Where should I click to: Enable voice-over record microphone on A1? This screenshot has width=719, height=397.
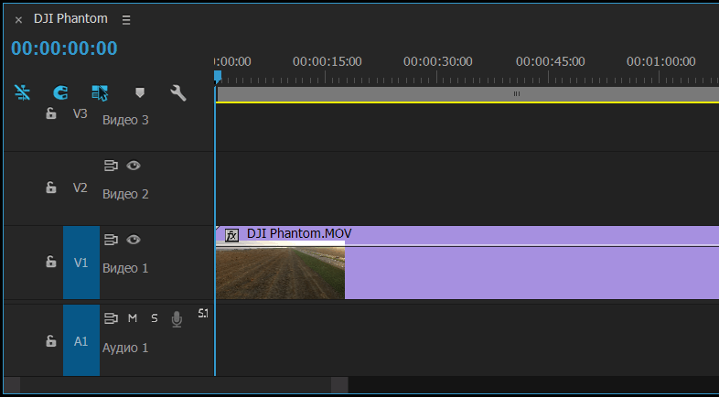tap(177, 319)
